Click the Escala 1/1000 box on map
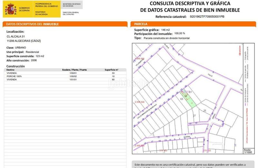 [248, 151]
